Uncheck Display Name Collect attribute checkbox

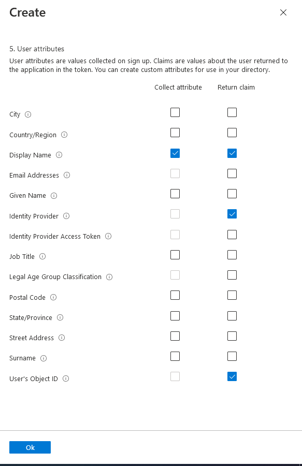175,153
